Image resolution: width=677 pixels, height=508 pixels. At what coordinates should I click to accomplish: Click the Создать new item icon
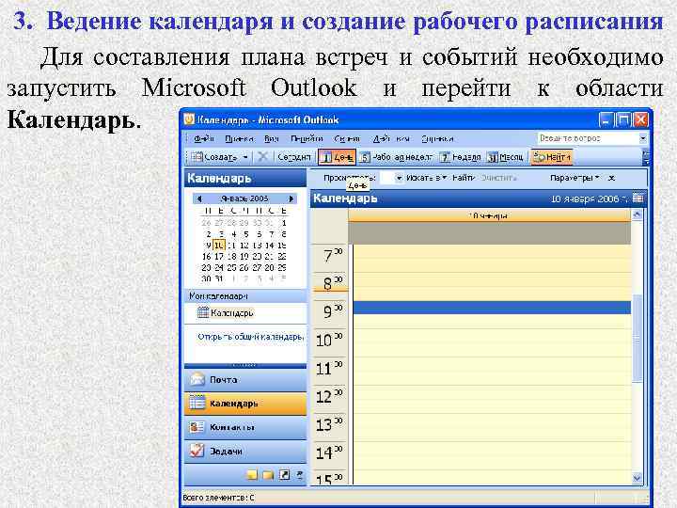point(197,157)
